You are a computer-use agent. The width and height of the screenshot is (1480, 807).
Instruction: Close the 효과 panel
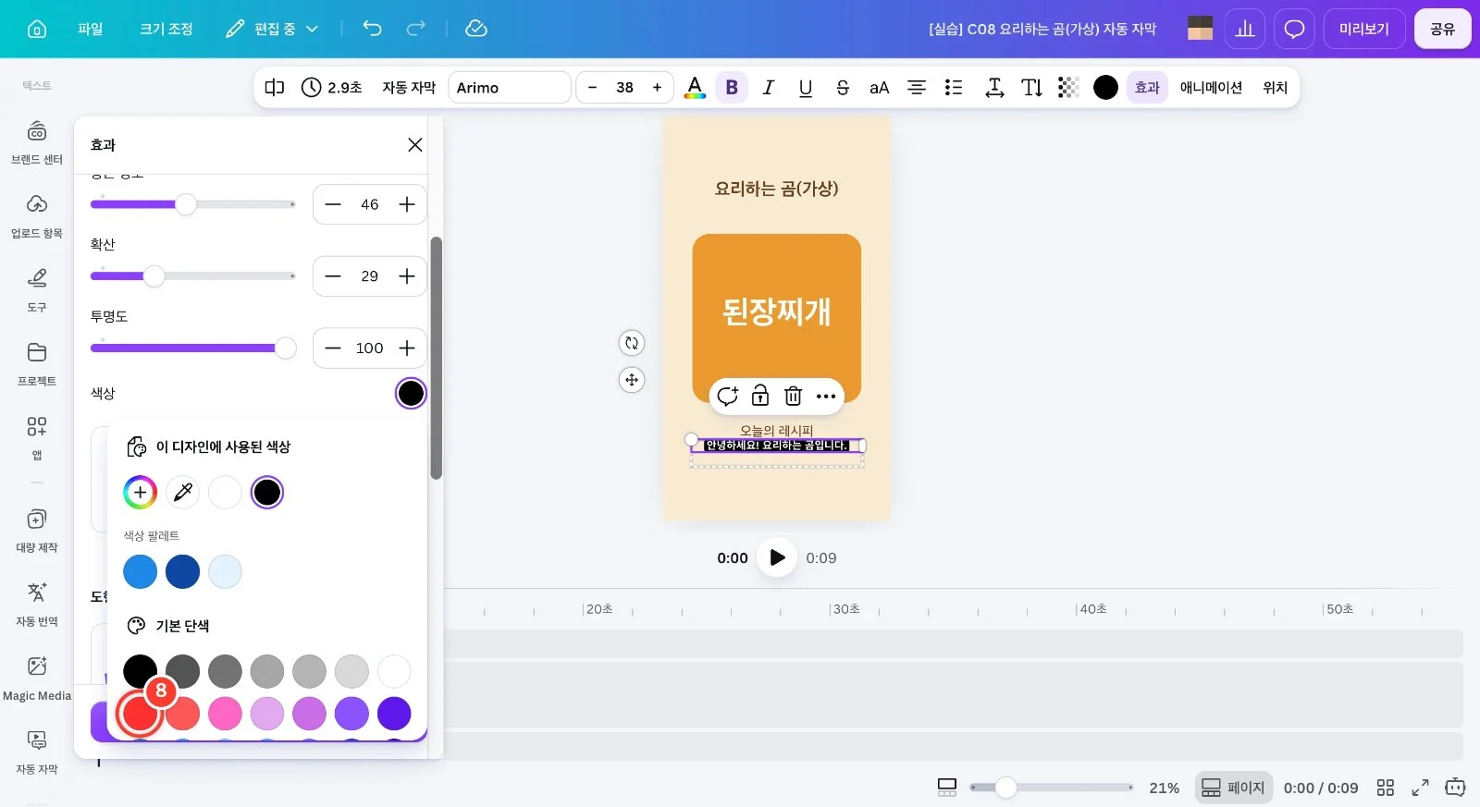[x=415, y=145]
